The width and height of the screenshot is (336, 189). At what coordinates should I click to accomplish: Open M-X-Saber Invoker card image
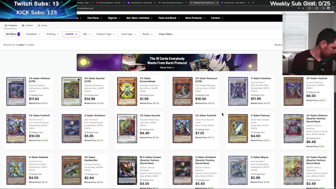coord(127,170)
